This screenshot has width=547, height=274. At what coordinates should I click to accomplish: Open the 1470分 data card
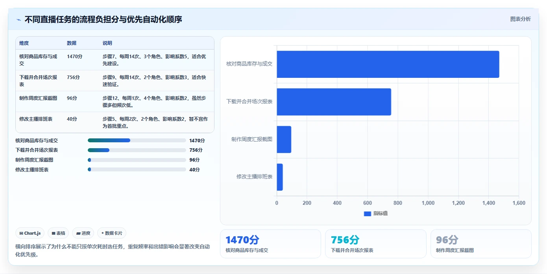tap(270, 244)
